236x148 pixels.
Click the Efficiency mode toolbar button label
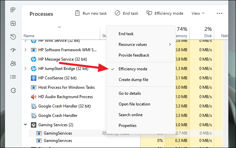[x=169, y=13]
